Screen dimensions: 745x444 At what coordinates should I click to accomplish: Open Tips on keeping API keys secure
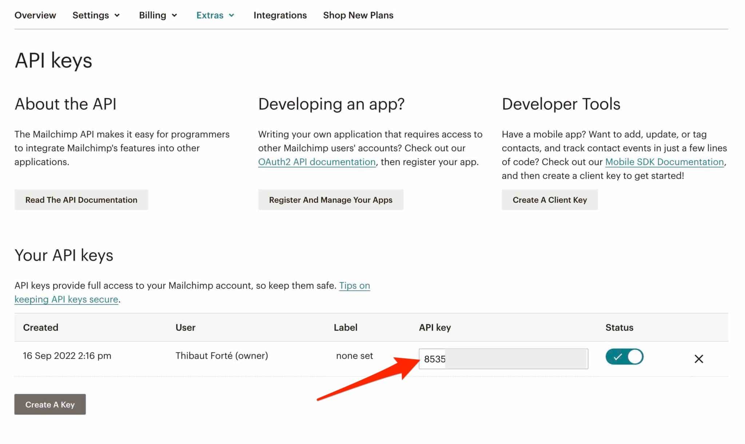click(354, 286)
